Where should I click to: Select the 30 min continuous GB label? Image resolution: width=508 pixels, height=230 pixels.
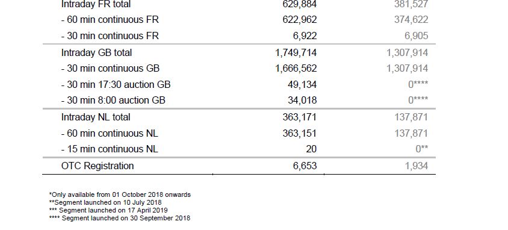pyautogui.click(x=110, y=69)
